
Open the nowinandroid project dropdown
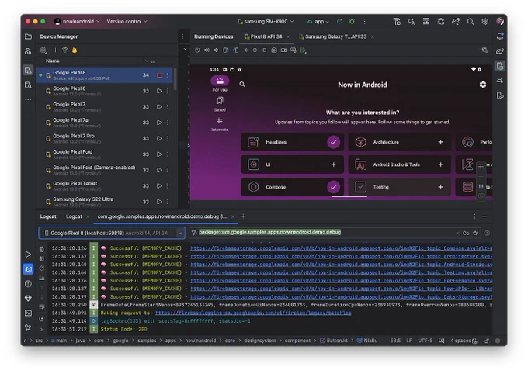click(x=78, y=21)
